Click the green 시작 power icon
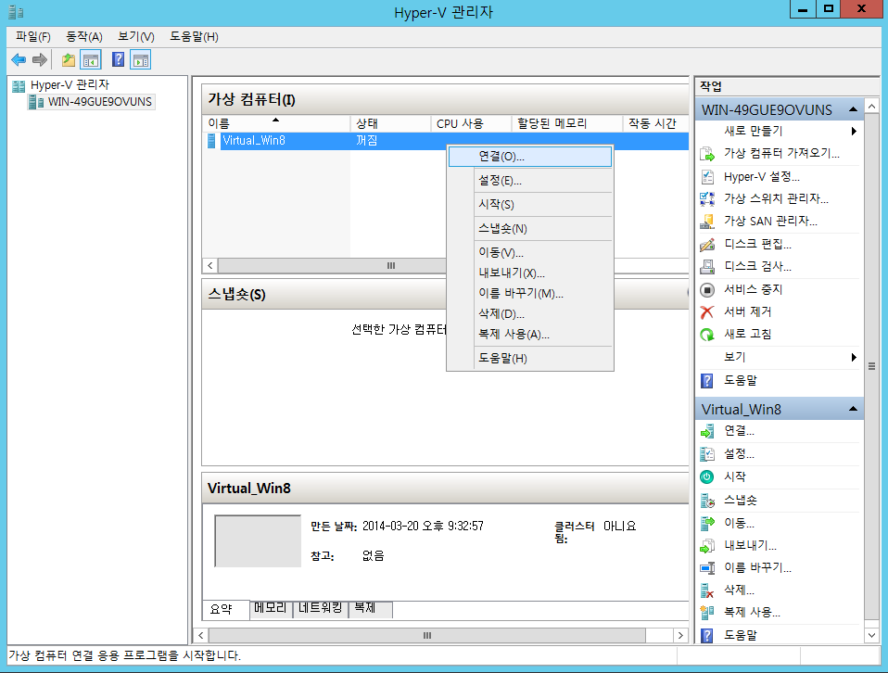The width and height of the screenshot is (888, 673). coord(706,477)
